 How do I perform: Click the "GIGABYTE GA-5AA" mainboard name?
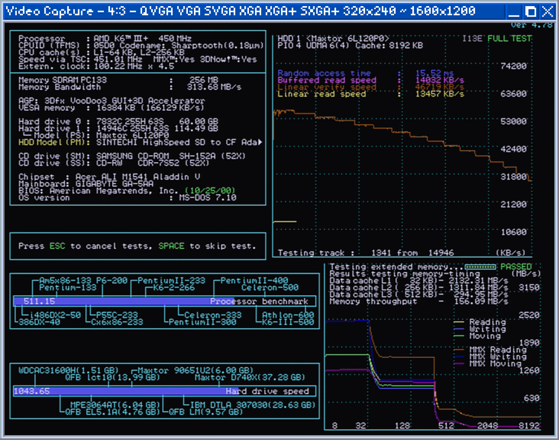114,184
